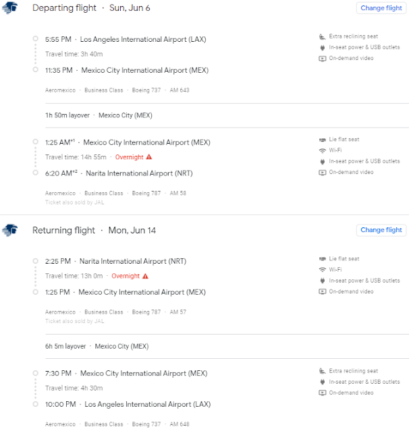This screenshot has width=409, height=431.
Task: Click the circle marker at 5:55 PM LAX departure
Action: 36,38
